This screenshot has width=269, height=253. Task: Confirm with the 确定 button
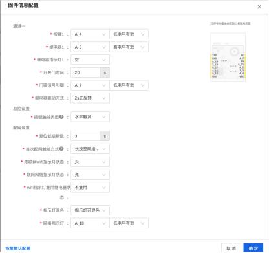pyautogui.click(x=253, y=248)
